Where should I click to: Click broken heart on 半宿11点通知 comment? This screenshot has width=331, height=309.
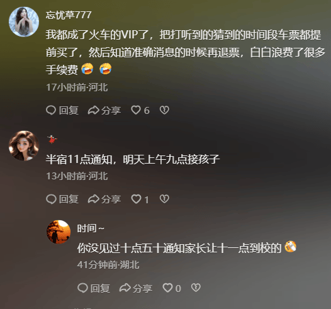(164, 199)
